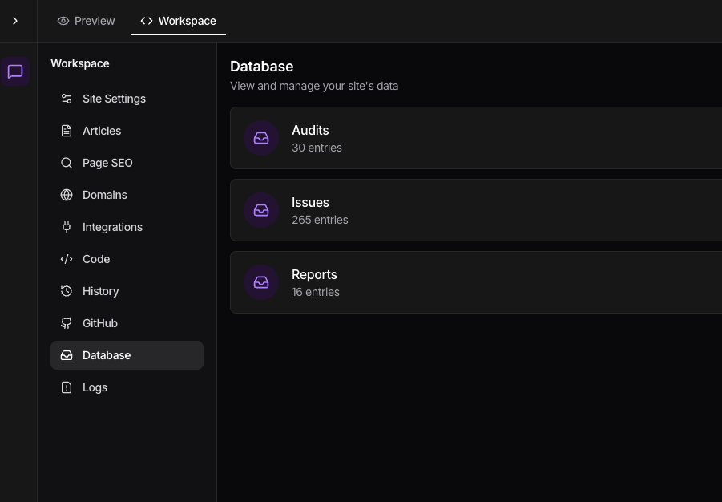This screenshot has width=722, height=502.
Task: Open the Issues table with 265 entries
Action: (476, 210)
